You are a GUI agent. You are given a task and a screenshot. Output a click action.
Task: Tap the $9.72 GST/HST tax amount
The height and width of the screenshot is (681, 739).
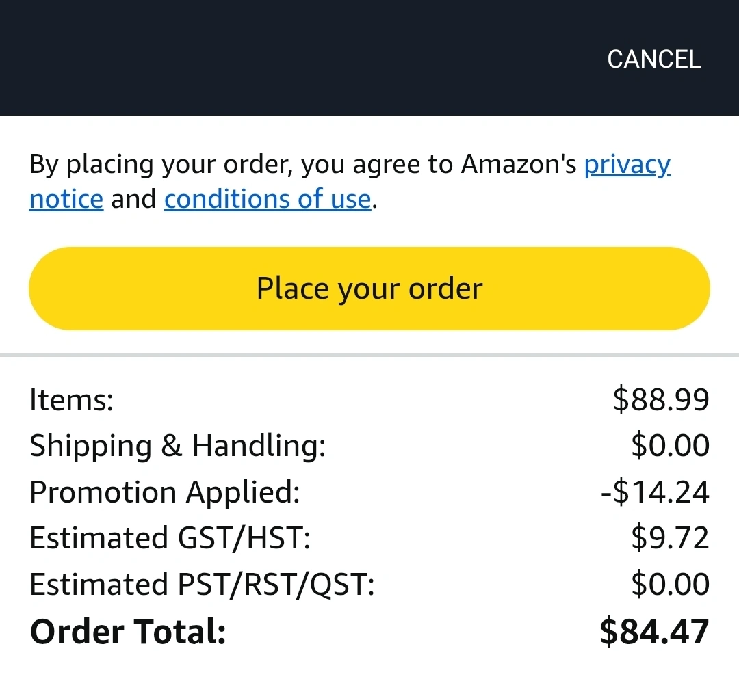pos(670,538)
